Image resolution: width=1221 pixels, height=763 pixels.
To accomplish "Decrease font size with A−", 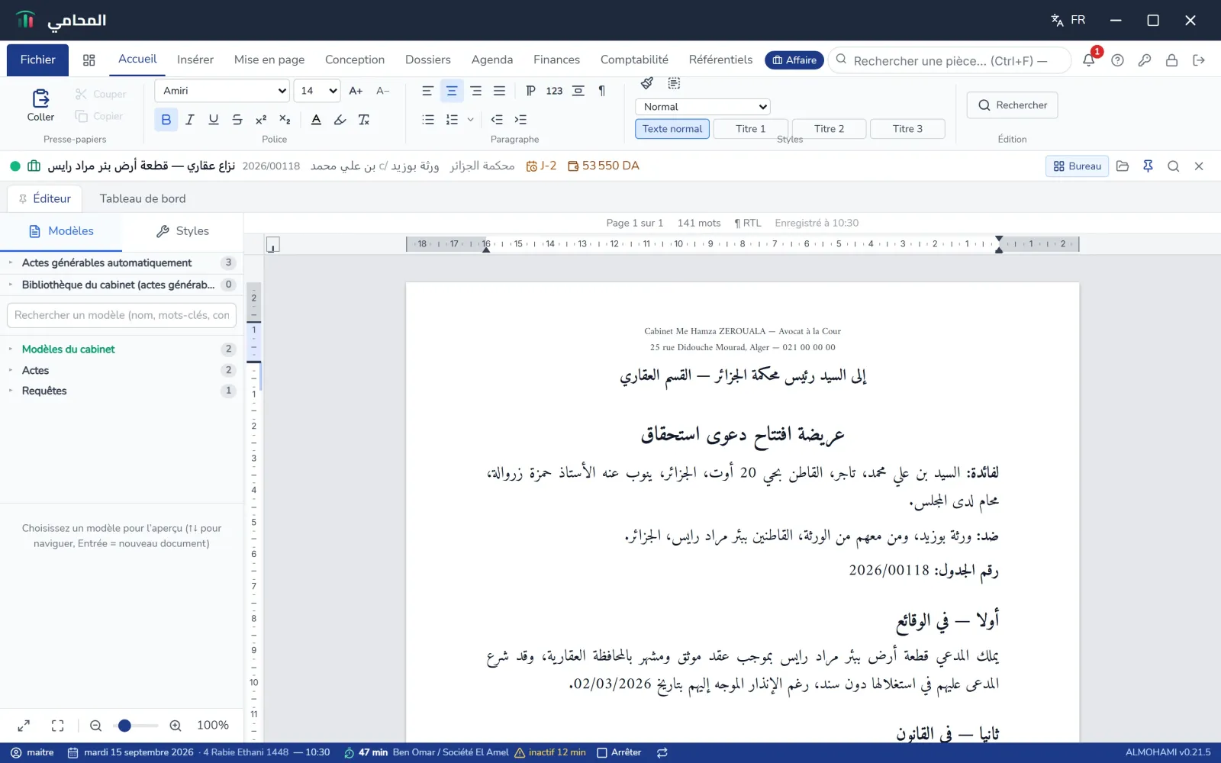I will tap(383, 91).
